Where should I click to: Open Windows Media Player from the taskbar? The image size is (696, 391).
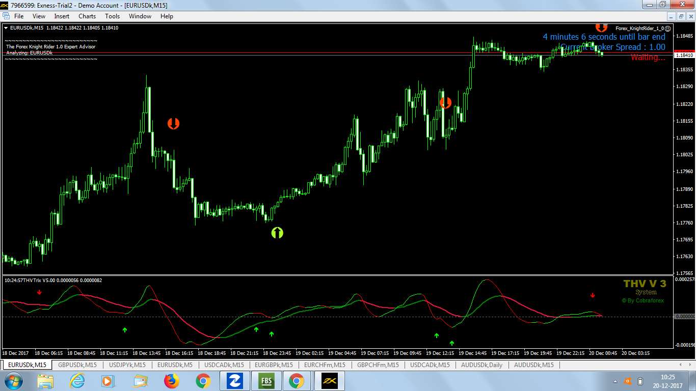[x=108, y=381]
